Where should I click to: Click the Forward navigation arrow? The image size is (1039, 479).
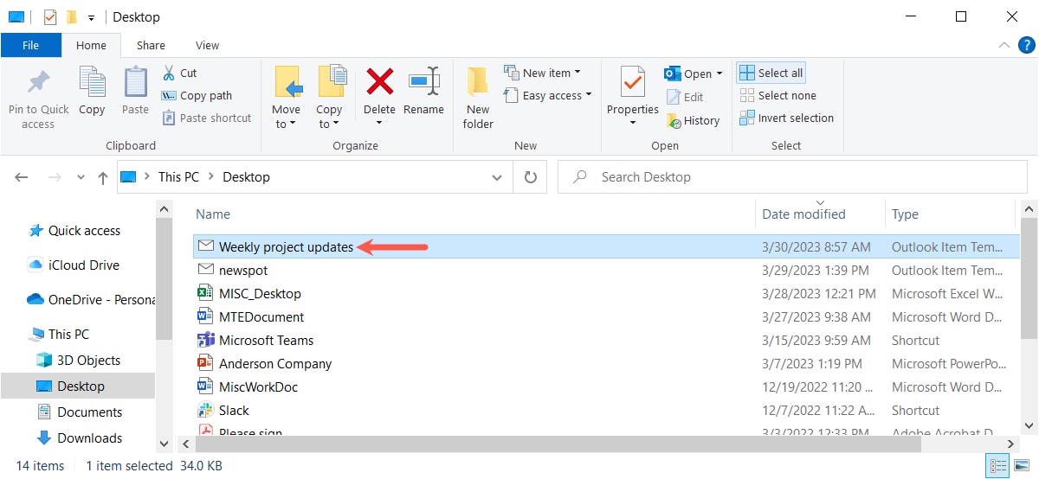[x=55, y=177]
